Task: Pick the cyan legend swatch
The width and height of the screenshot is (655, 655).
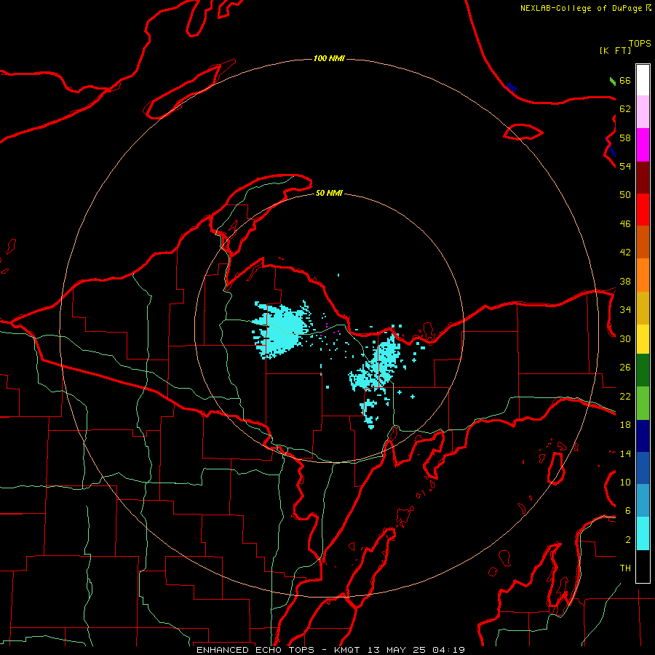Action: [x=643, y=533]
